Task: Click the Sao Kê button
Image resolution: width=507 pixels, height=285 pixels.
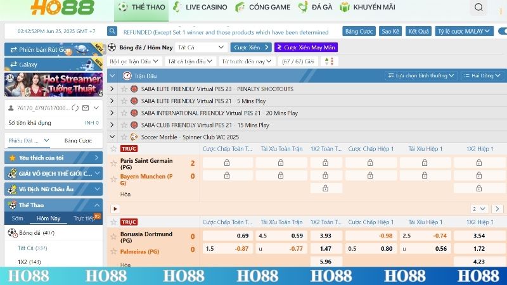Action: (390, 31)
